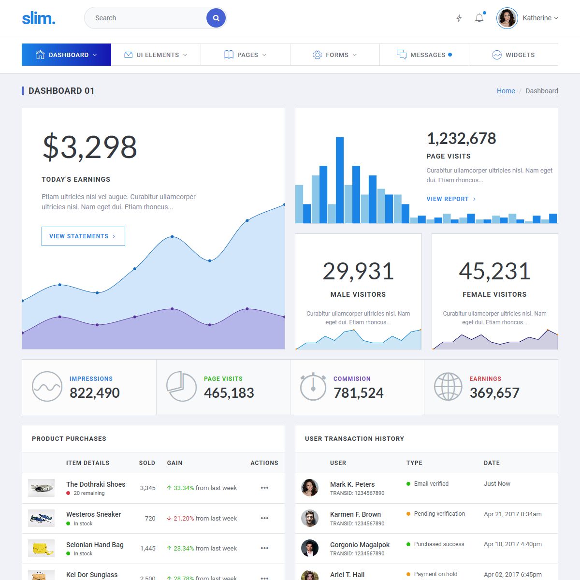The width and height of the screenshot is (580, 580).
Task: Open the View Report link
Action: pos(451,199)
